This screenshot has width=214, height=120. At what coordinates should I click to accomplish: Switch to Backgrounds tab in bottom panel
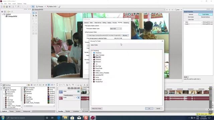(x=27, y=111)
